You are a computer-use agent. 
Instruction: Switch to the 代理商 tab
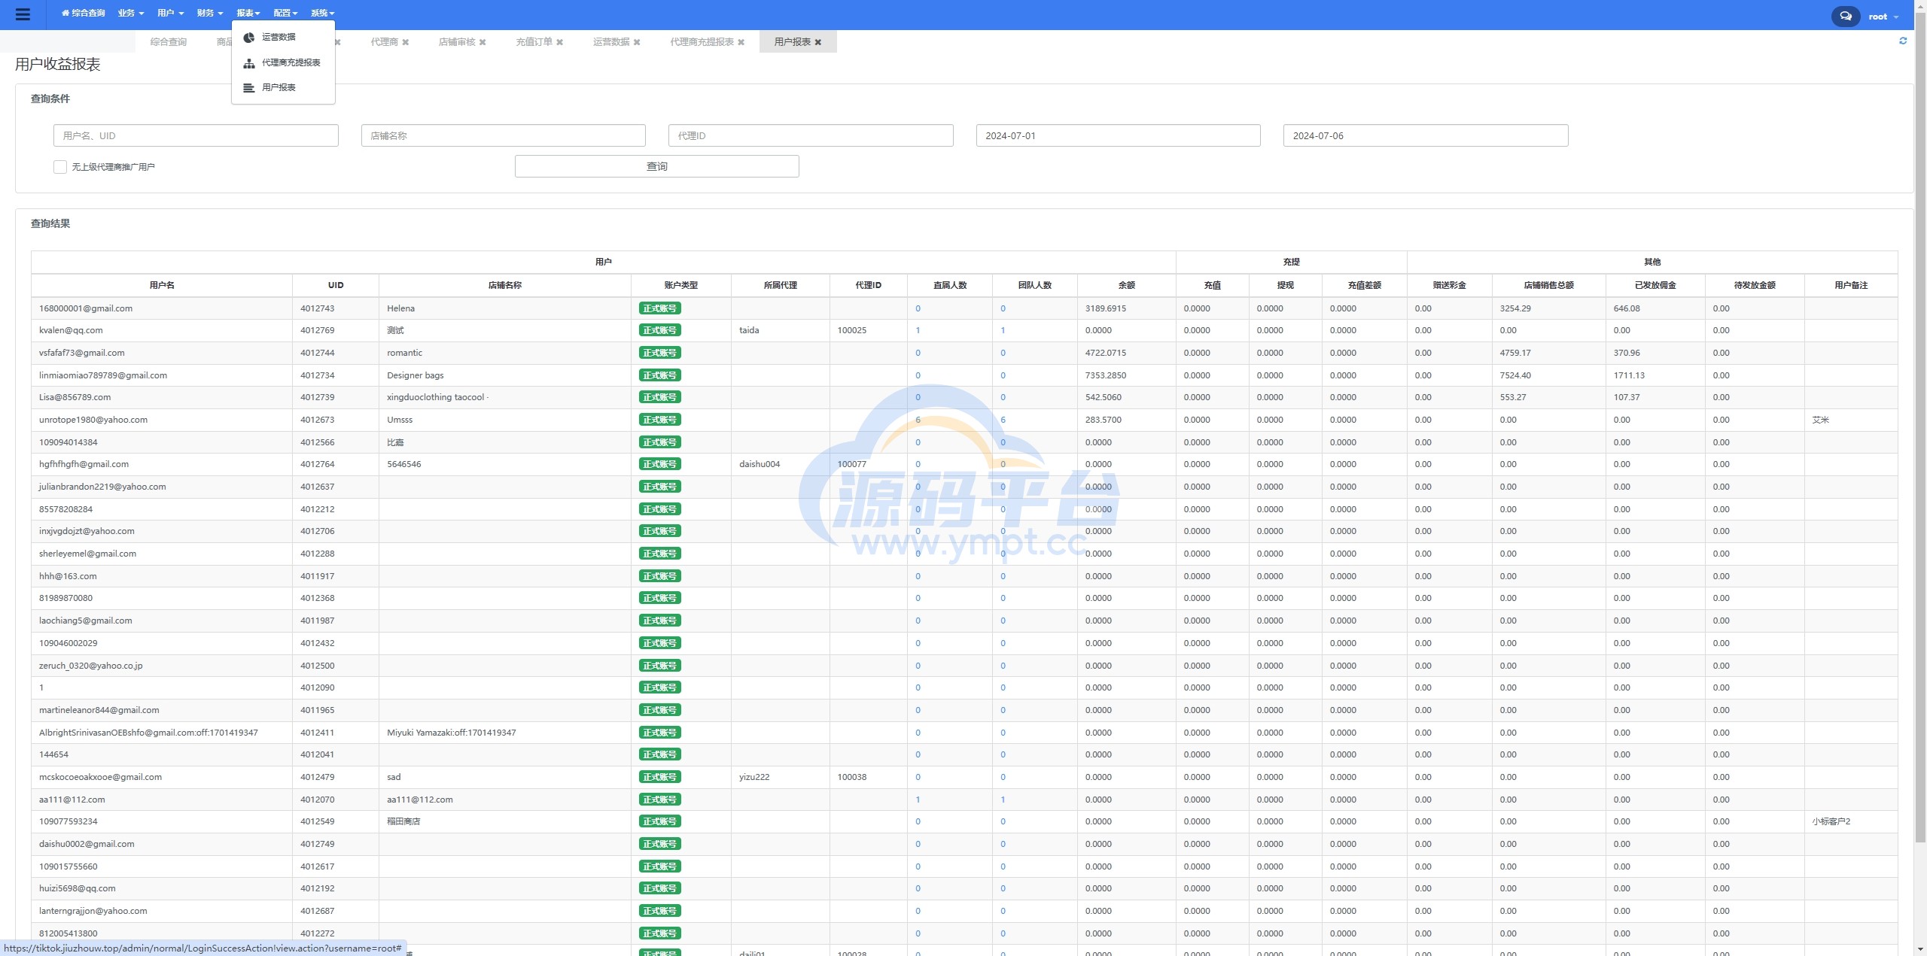pos(384,42)
